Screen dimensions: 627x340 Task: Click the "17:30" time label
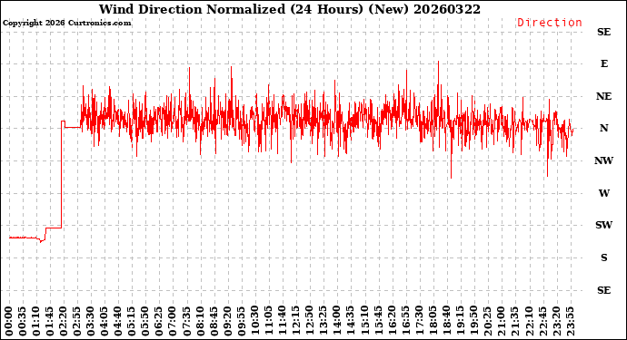420,321
